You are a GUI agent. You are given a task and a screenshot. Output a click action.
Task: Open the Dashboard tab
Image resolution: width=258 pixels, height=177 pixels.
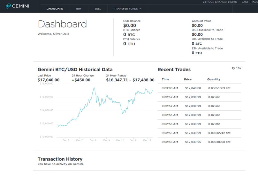click(x=55, y=9)
